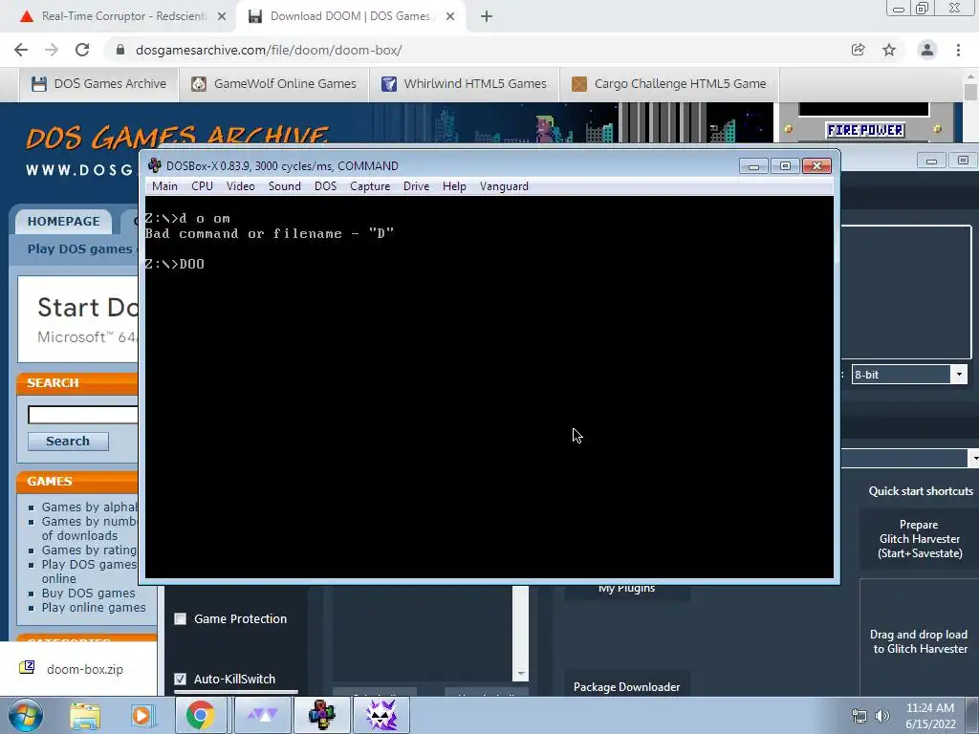
Task: Open the Cargo Challenge HTML5 Game bookmark
Action: click(669, 84)
